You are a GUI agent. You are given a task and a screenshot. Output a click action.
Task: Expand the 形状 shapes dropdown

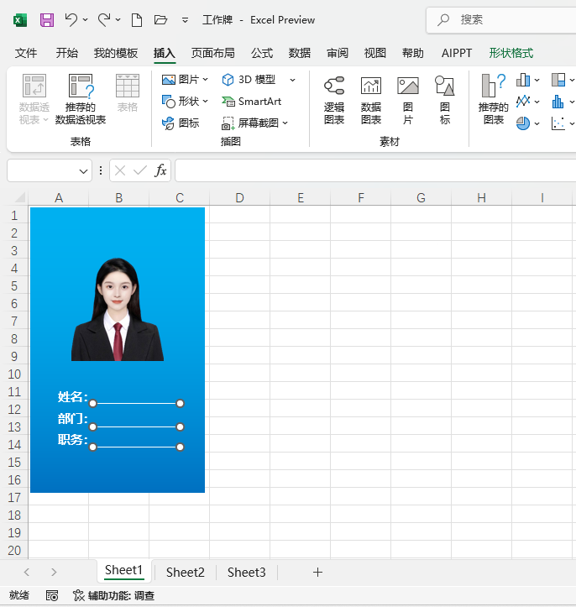[207, 102]
